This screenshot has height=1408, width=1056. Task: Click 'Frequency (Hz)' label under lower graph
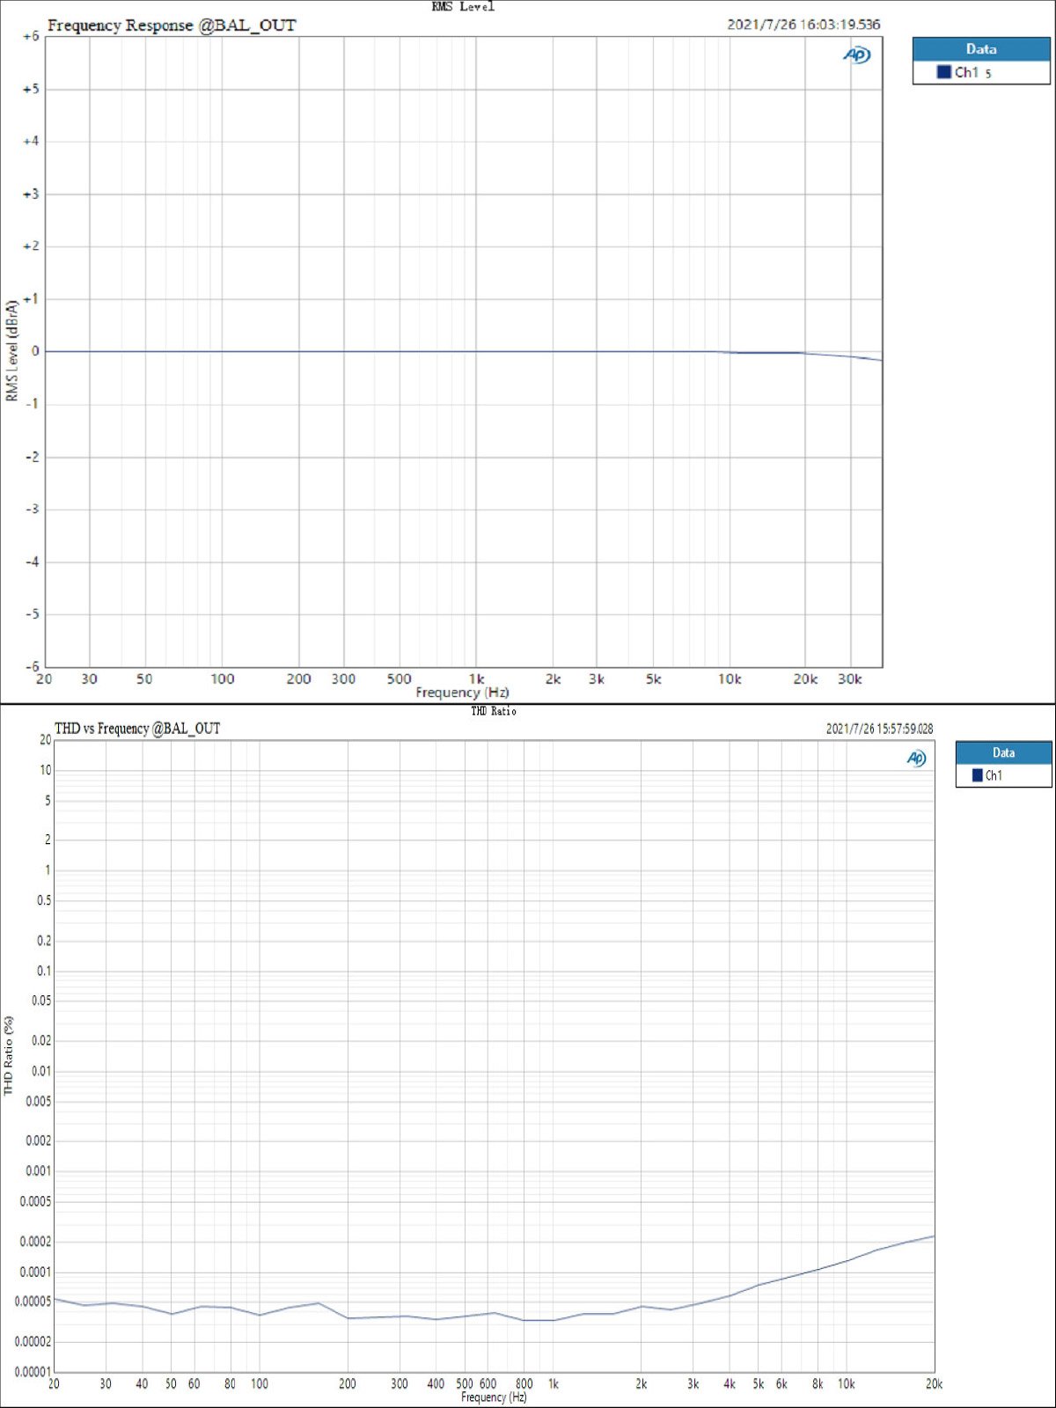(494, 1397)
